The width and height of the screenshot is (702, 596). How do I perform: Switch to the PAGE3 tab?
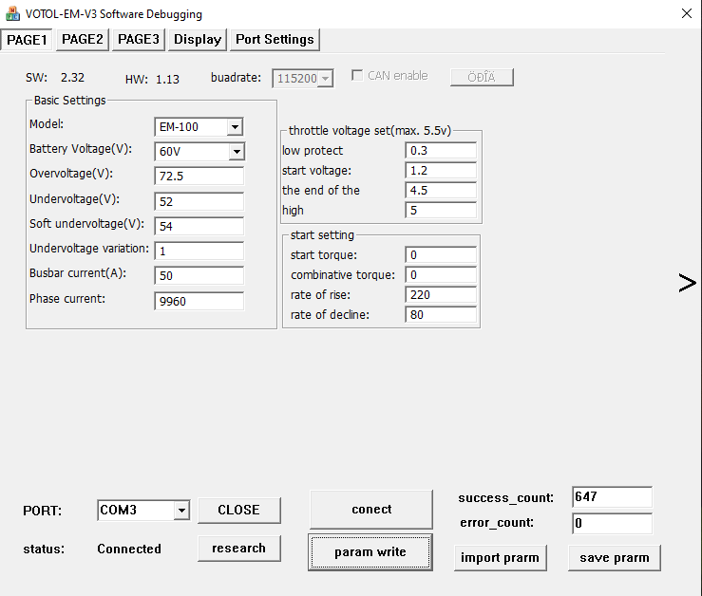pyautogui.click(x=139, y=39)
